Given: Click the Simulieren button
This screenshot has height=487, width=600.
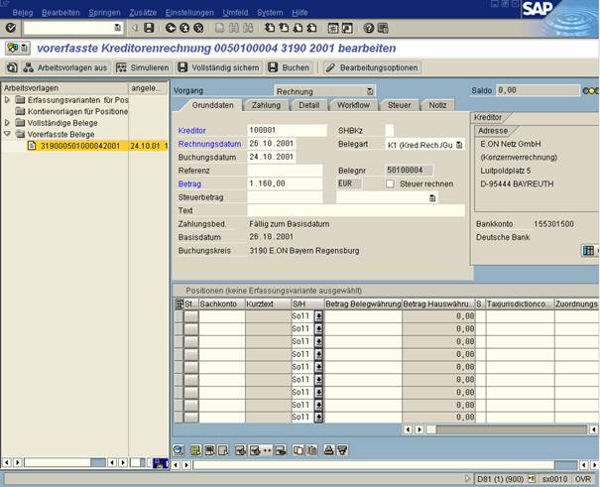Looking at the screenshot, I should pyautogui.click(x=143, y=67).
